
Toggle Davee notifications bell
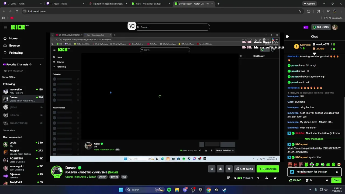(x=220, y=169)
